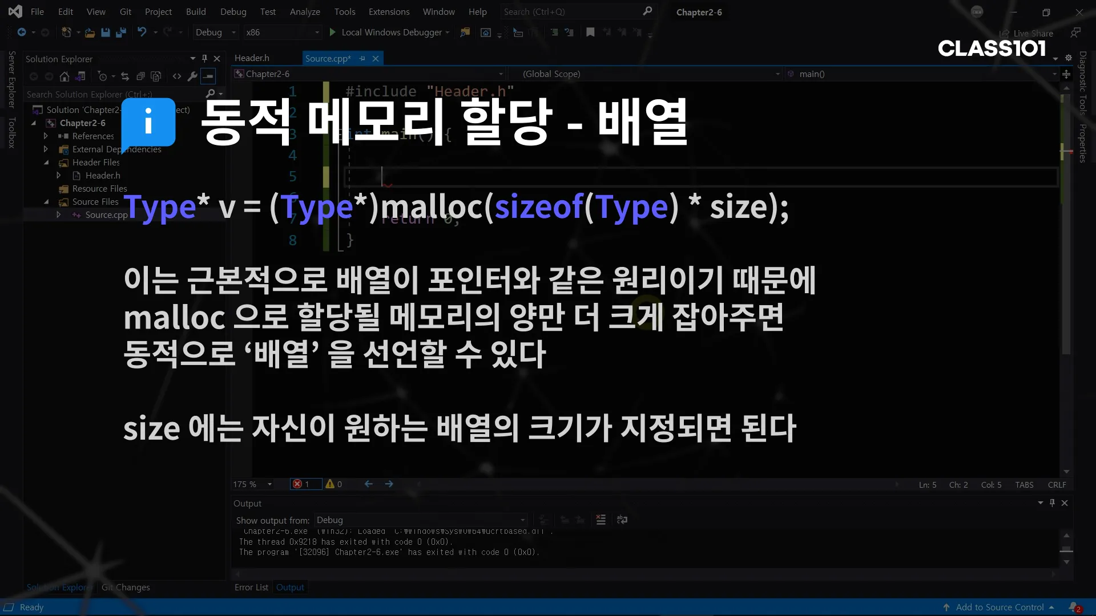Click Sync with Active Document icon
Viewport: 1096px width, 616px height.
click(125, 76)
